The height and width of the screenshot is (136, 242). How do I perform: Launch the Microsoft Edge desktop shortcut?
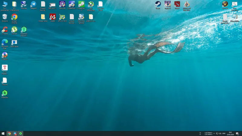click(x=5, y=44)
